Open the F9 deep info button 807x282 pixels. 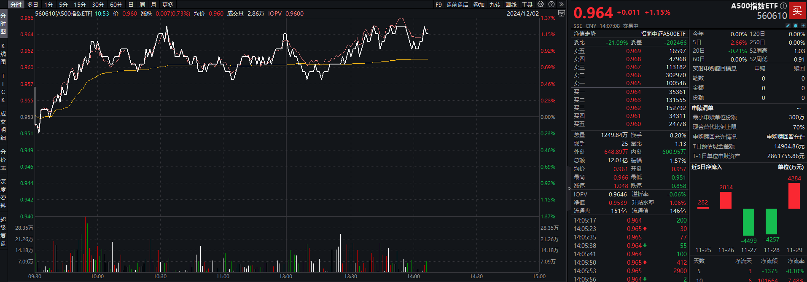tap(438, 5)
